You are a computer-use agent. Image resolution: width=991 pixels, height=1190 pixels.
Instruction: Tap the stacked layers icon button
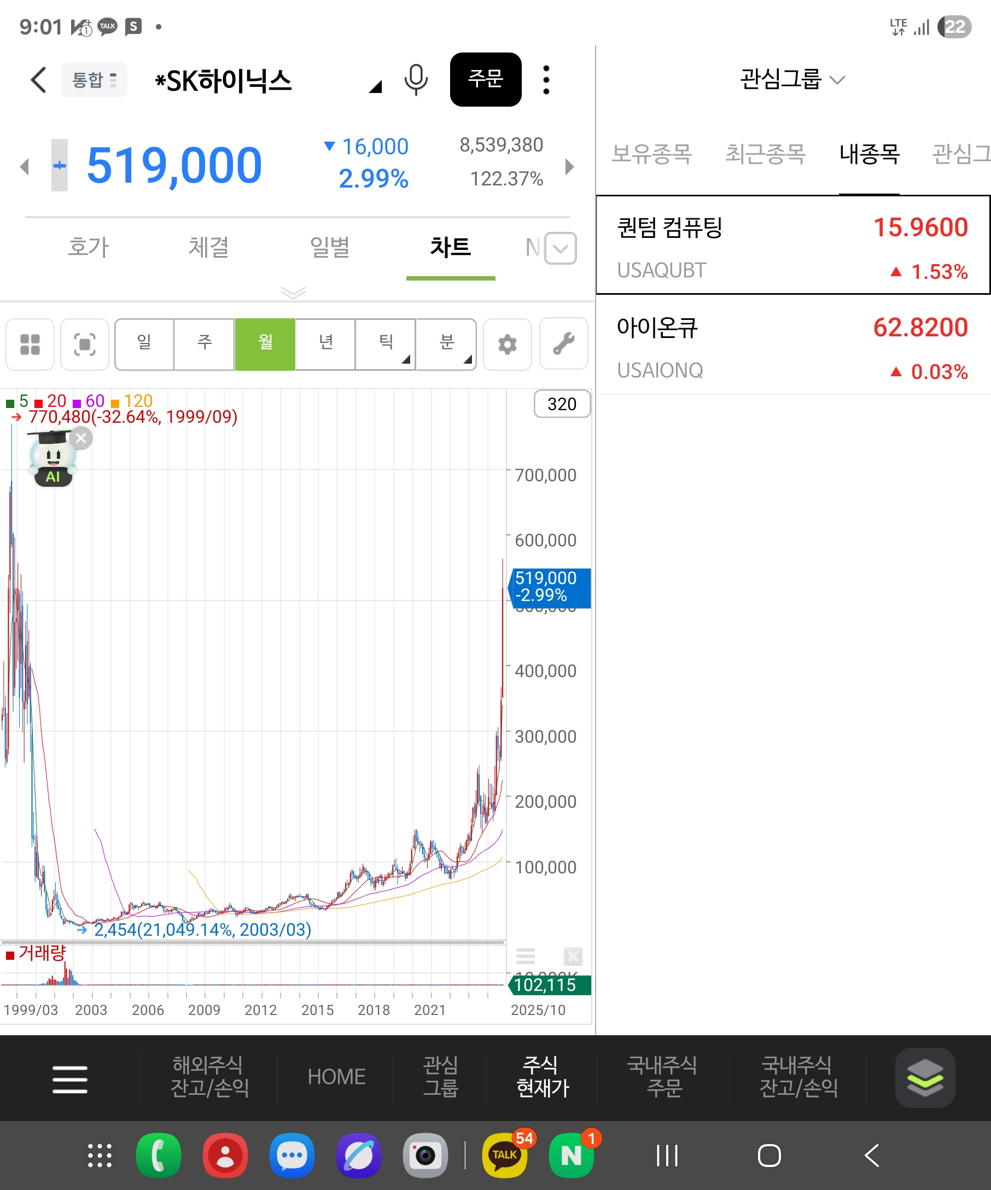click(x=925, y=1077)
